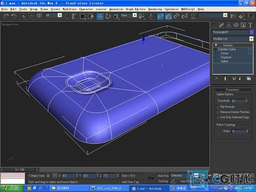Click the Rectangular Selection Region icon

pyautogui.click(x=82, y=16)
